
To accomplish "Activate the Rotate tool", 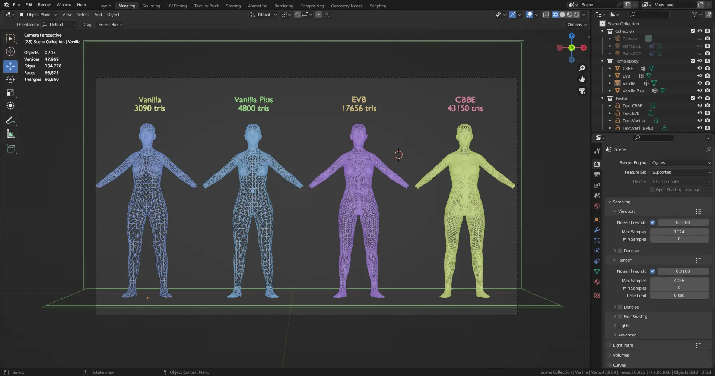I will click(10, 79).
